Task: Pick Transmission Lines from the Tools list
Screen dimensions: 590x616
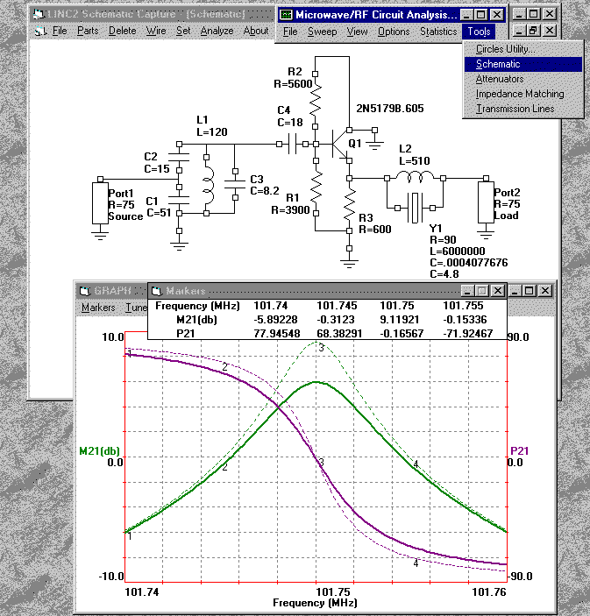Action: [x=515, y=109]
